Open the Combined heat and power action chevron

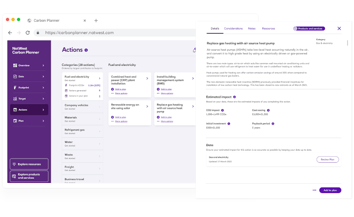(x=147, y=78)
